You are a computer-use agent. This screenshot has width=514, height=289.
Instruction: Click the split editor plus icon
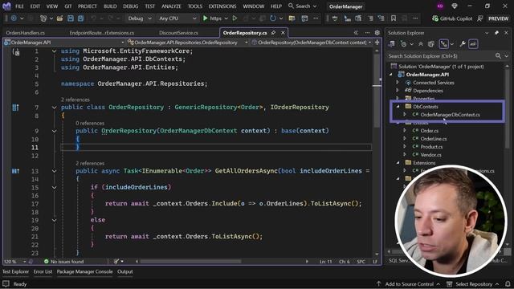click(x=377, y=43)
